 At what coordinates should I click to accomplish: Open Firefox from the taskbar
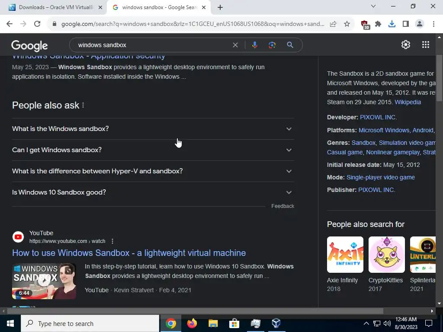point(192,323)
